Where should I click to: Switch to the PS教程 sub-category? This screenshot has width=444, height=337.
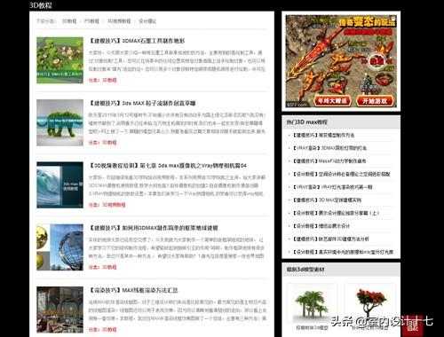coord(91,21)
